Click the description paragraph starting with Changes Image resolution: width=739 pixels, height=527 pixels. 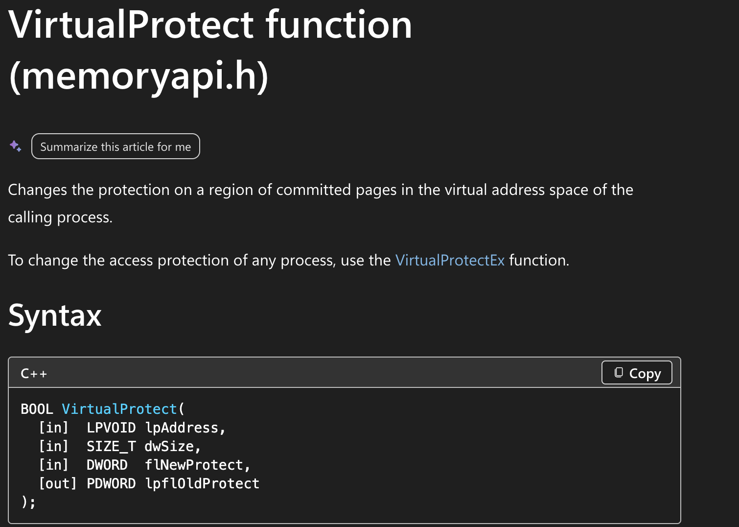[321, 203]
